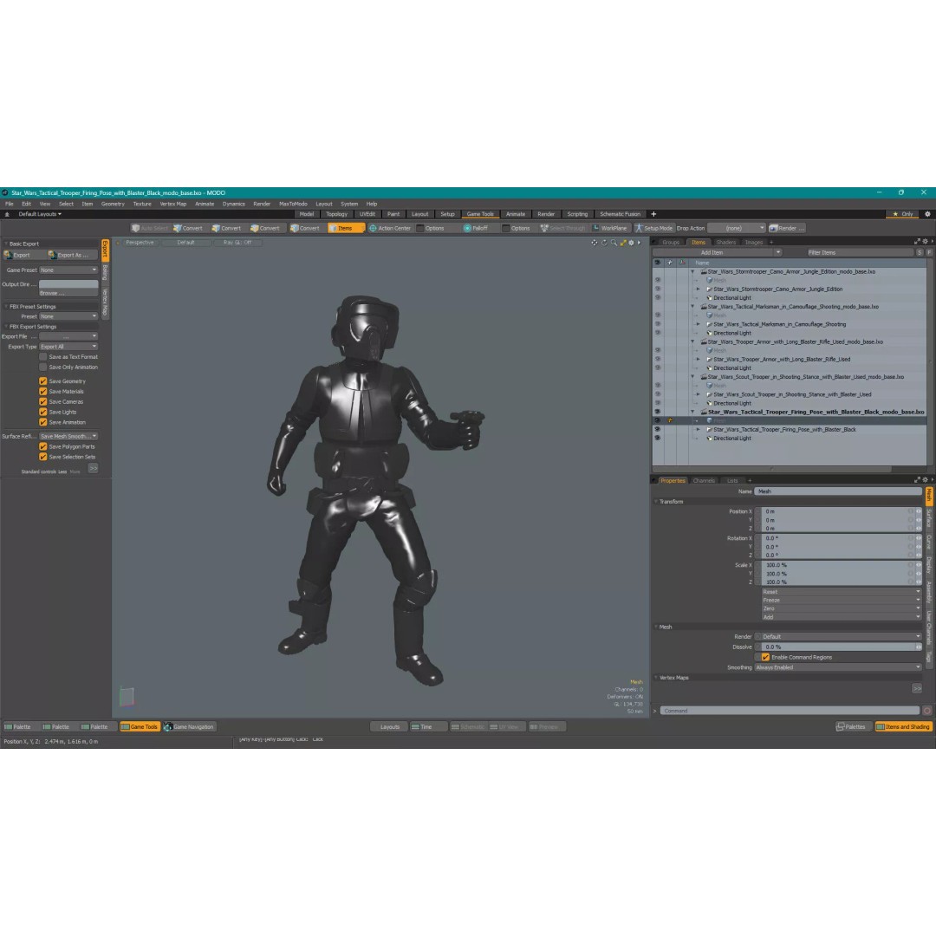Click the viewport rotate icon
This screenshot has height=936, width=936.
point(604,243)
